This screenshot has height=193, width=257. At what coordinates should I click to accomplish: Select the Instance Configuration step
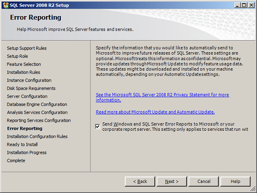[x=29, y=80]
